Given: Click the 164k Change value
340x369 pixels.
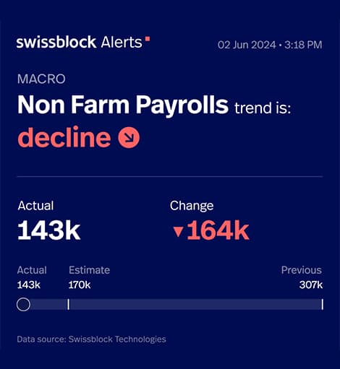Looking at the screenshot, I should [218, 230].
